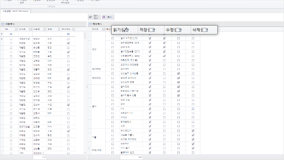Toggle 퇴사여부 checkbox in 경영지원실 row

(x=68, y=127)
